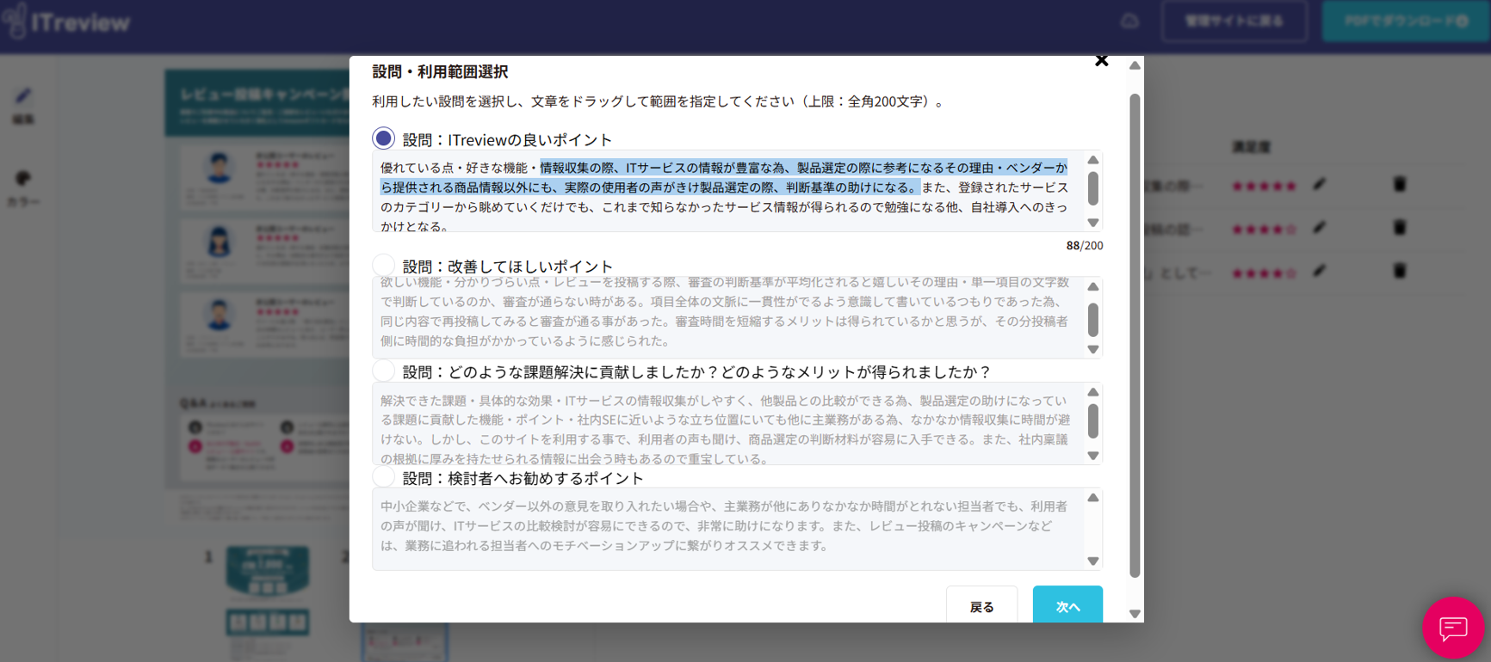Click the ITreview logo in header
This screenshot has height=662, width=1491.
[x=67, y=21]
